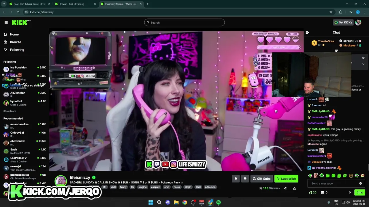Image resolution: width=369 pixels, height=207 pixels.
Task: Click the address bar URL
Action: (42, 12)
